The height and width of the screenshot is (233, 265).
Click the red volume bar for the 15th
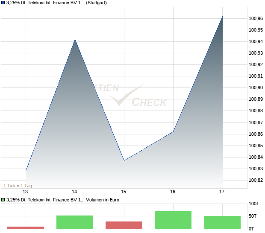coord(124,225)
